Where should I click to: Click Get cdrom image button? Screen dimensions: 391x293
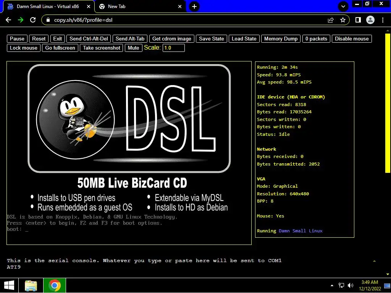point(171,39)
